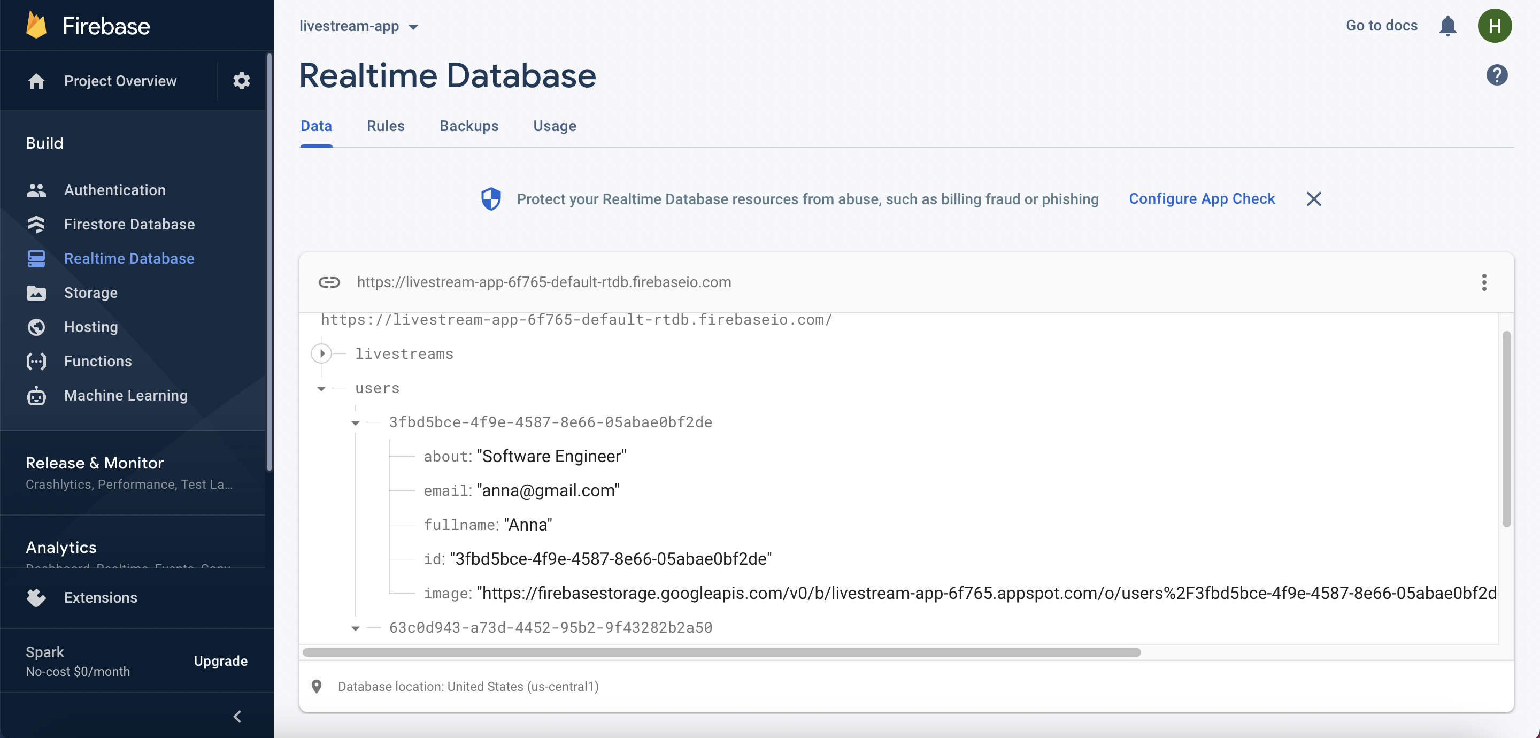
Task: Open Functions in the sidebar
Action: pos(98,361)
